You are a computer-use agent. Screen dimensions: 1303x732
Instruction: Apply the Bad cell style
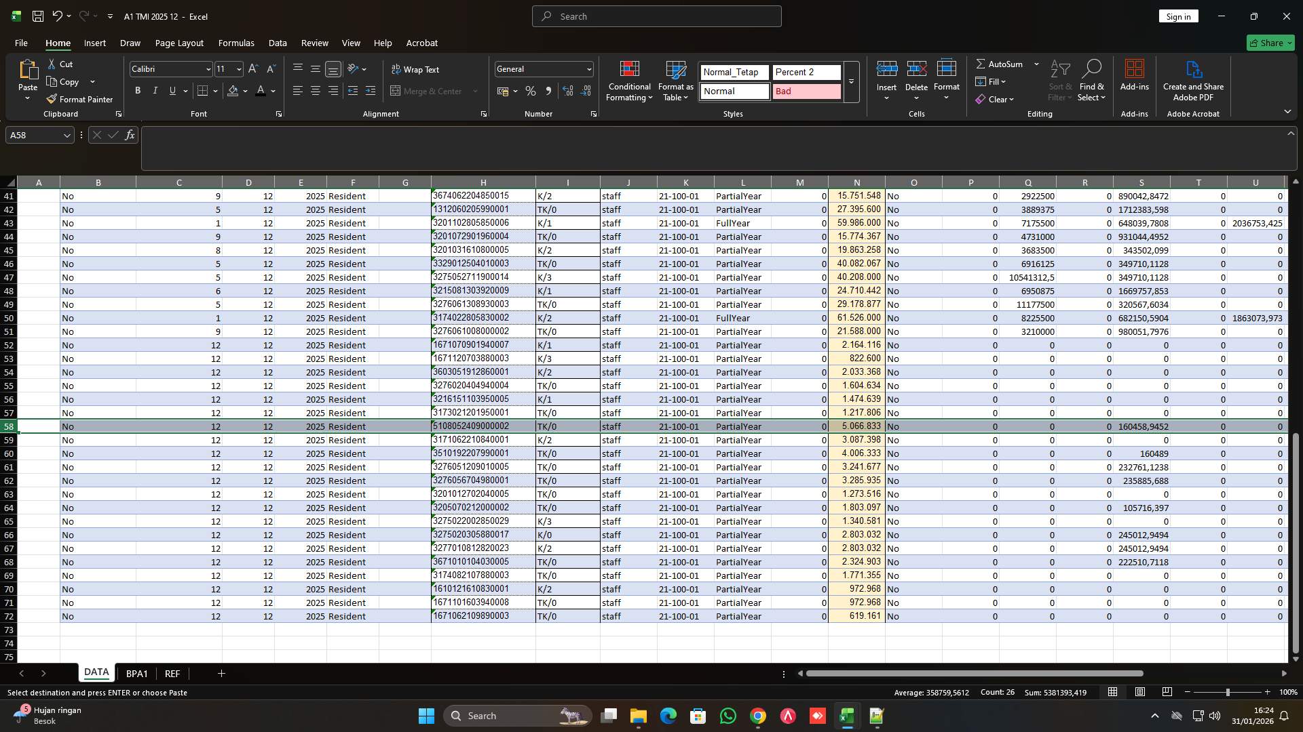[x=806, y=91]
